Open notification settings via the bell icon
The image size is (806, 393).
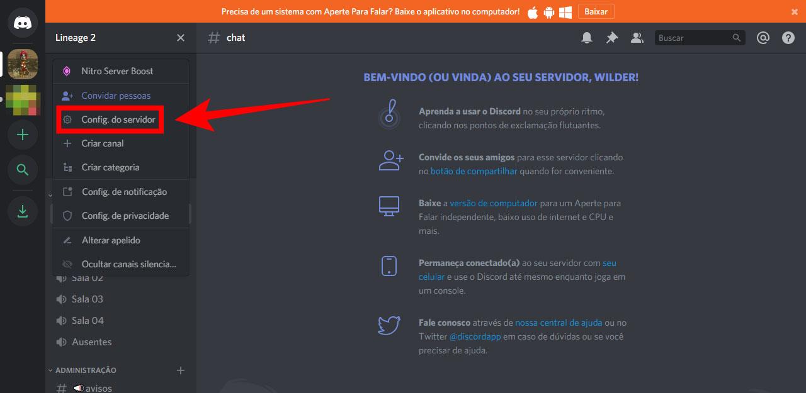(586, 38)
